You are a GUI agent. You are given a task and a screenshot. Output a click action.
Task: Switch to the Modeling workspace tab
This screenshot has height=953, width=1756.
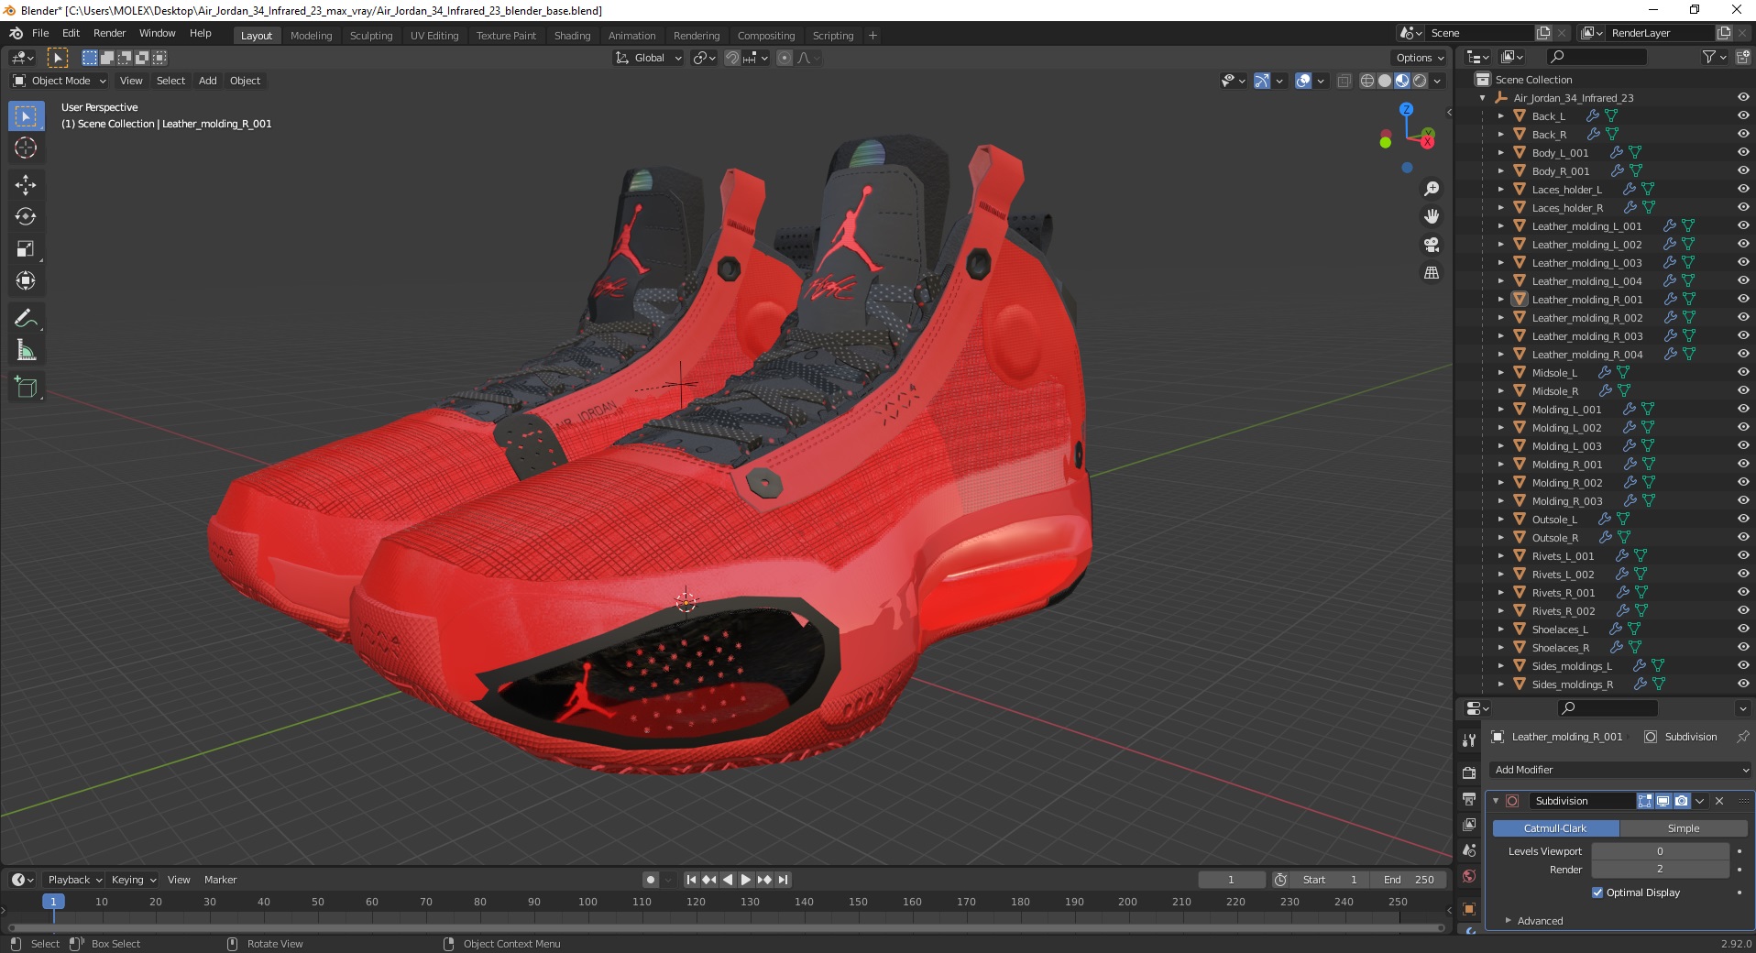312,36
